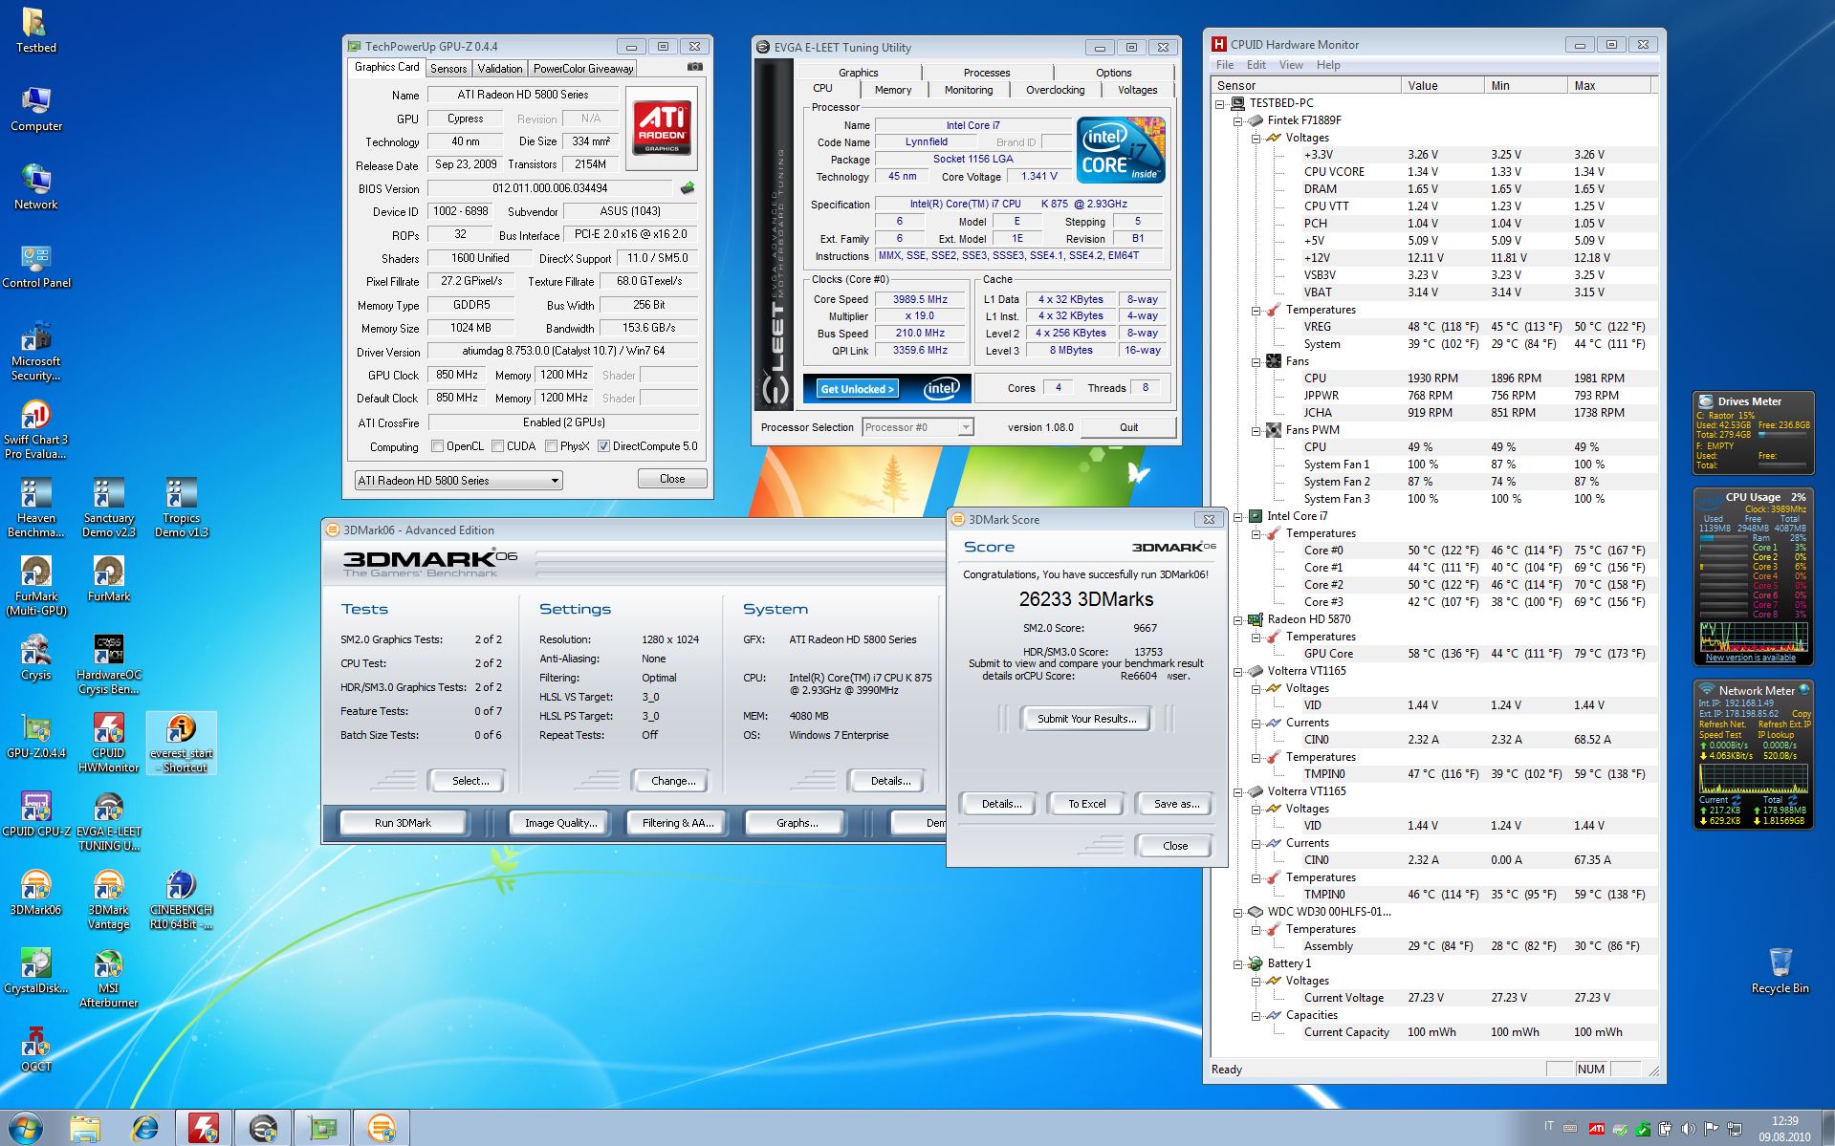Uncheck the DirectCompute 5.0 checkbox
1835x1146 pixels.
(603, 446)
